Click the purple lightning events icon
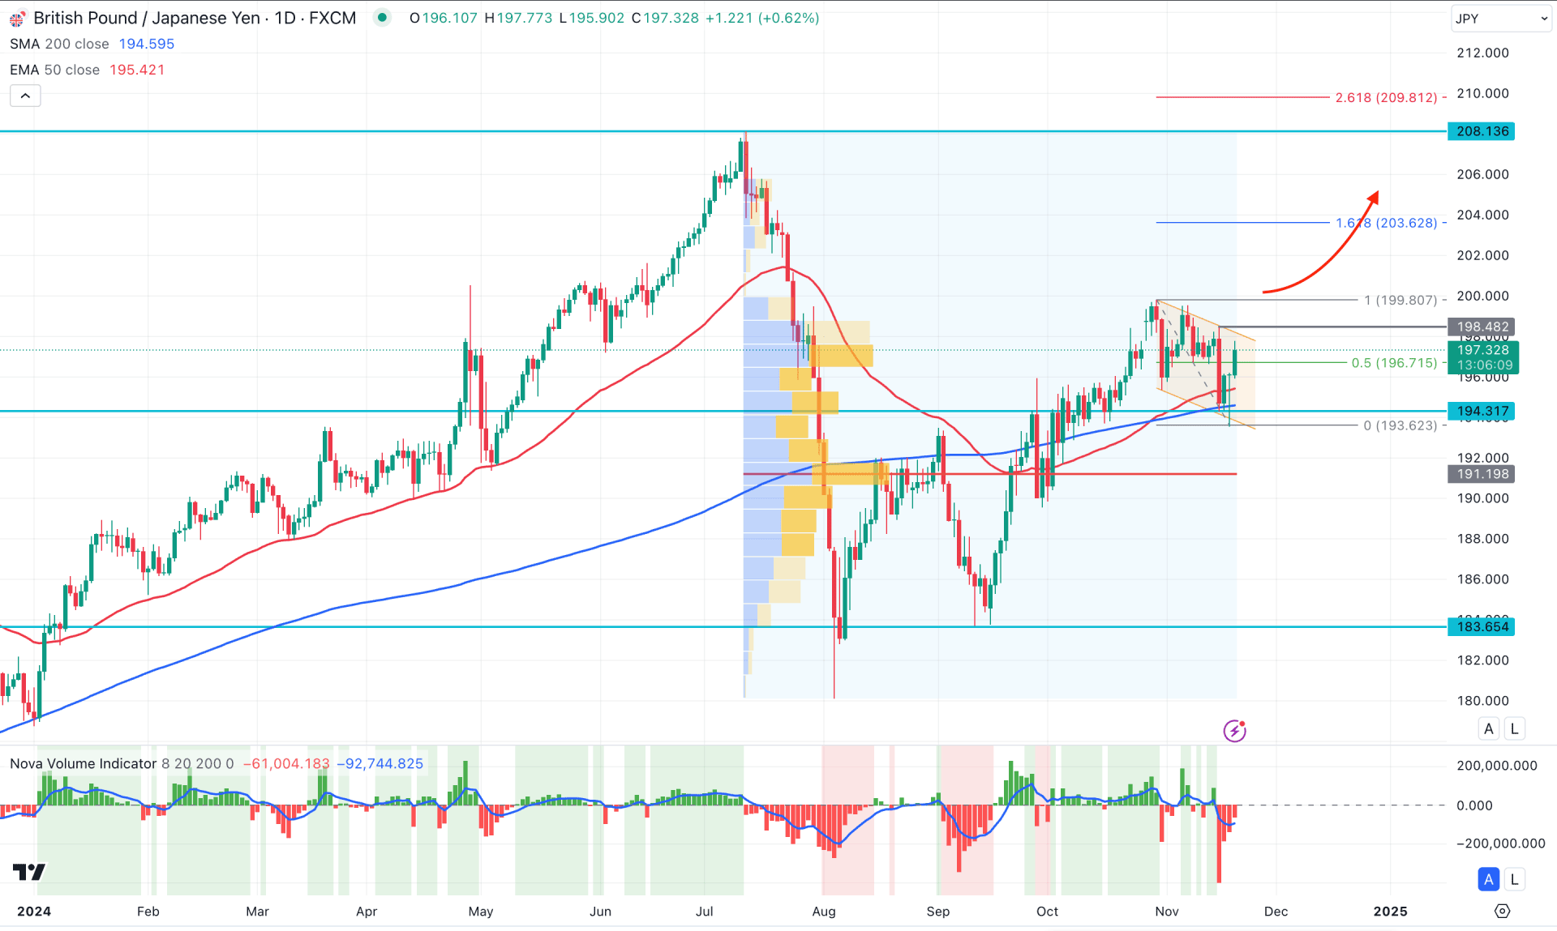The height and width of the screenshot is (931, 1557). (1234, 731)
